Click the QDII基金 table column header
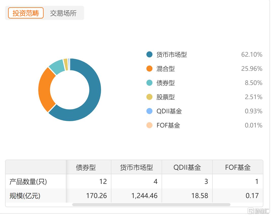271x216 pixels. tap(187, 167)
